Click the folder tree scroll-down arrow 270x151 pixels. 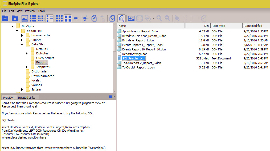click(x=114, y=92)
